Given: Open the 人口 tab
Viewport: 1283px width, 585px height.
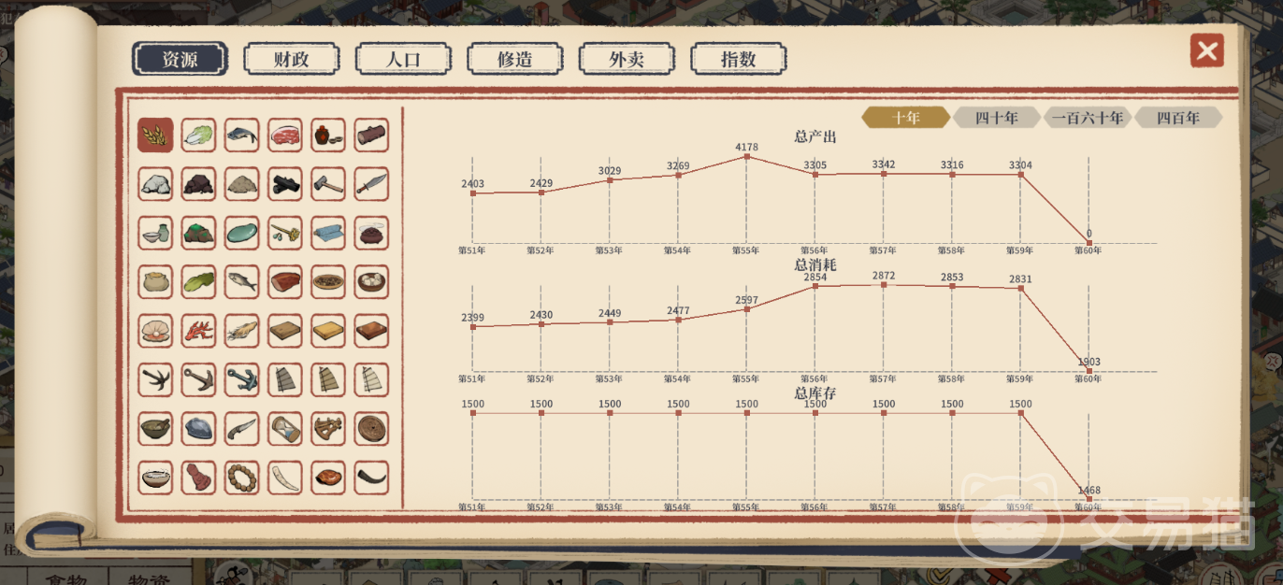Looking at the screenshot, I should 403,59.
